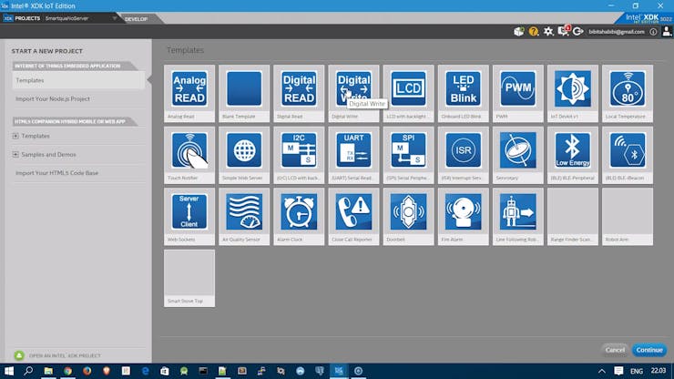This screenshot has height=379, width=674.
Task: Pick the Servo rotary template
Action: click(518, 155)
